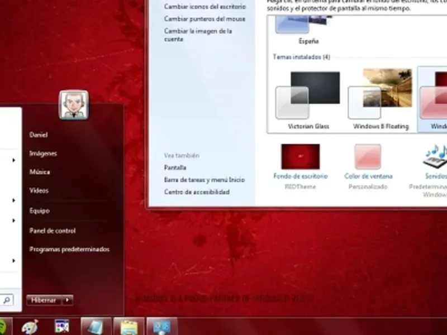
Task: Select the Windows 8 Floating theme
Action: pos(381,100)
